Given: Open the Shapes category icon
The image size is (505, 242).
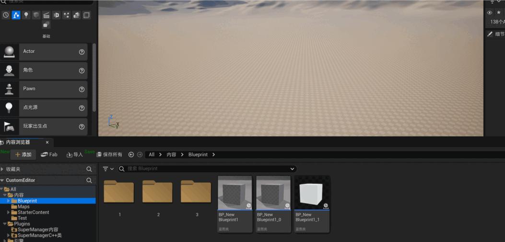Looking at the screenshot, I should coord(36,15).
